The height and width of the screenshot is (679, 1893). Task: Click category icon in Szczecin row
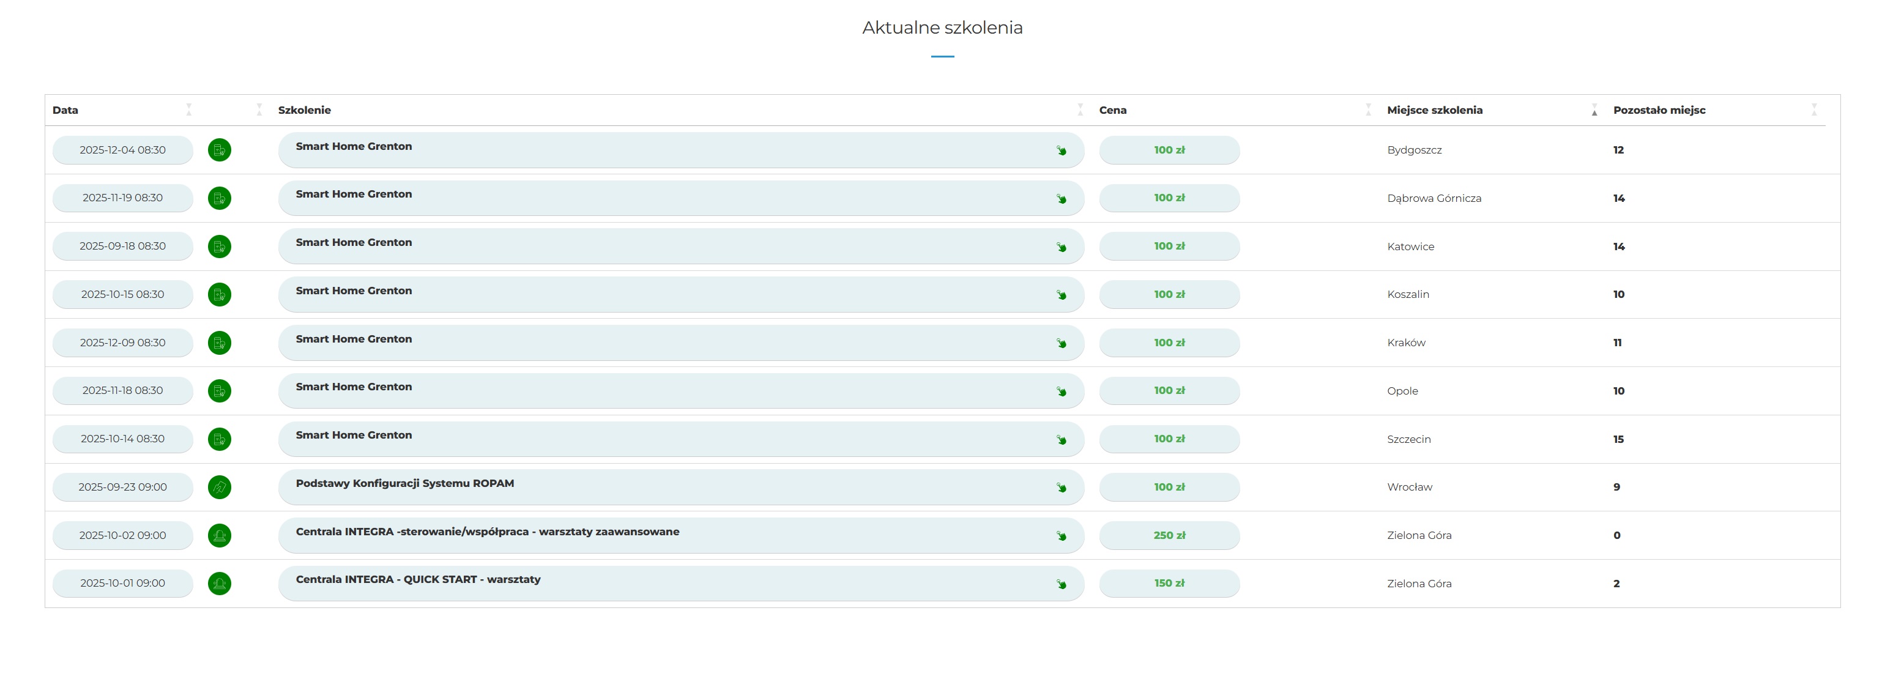tap(220, 439)
